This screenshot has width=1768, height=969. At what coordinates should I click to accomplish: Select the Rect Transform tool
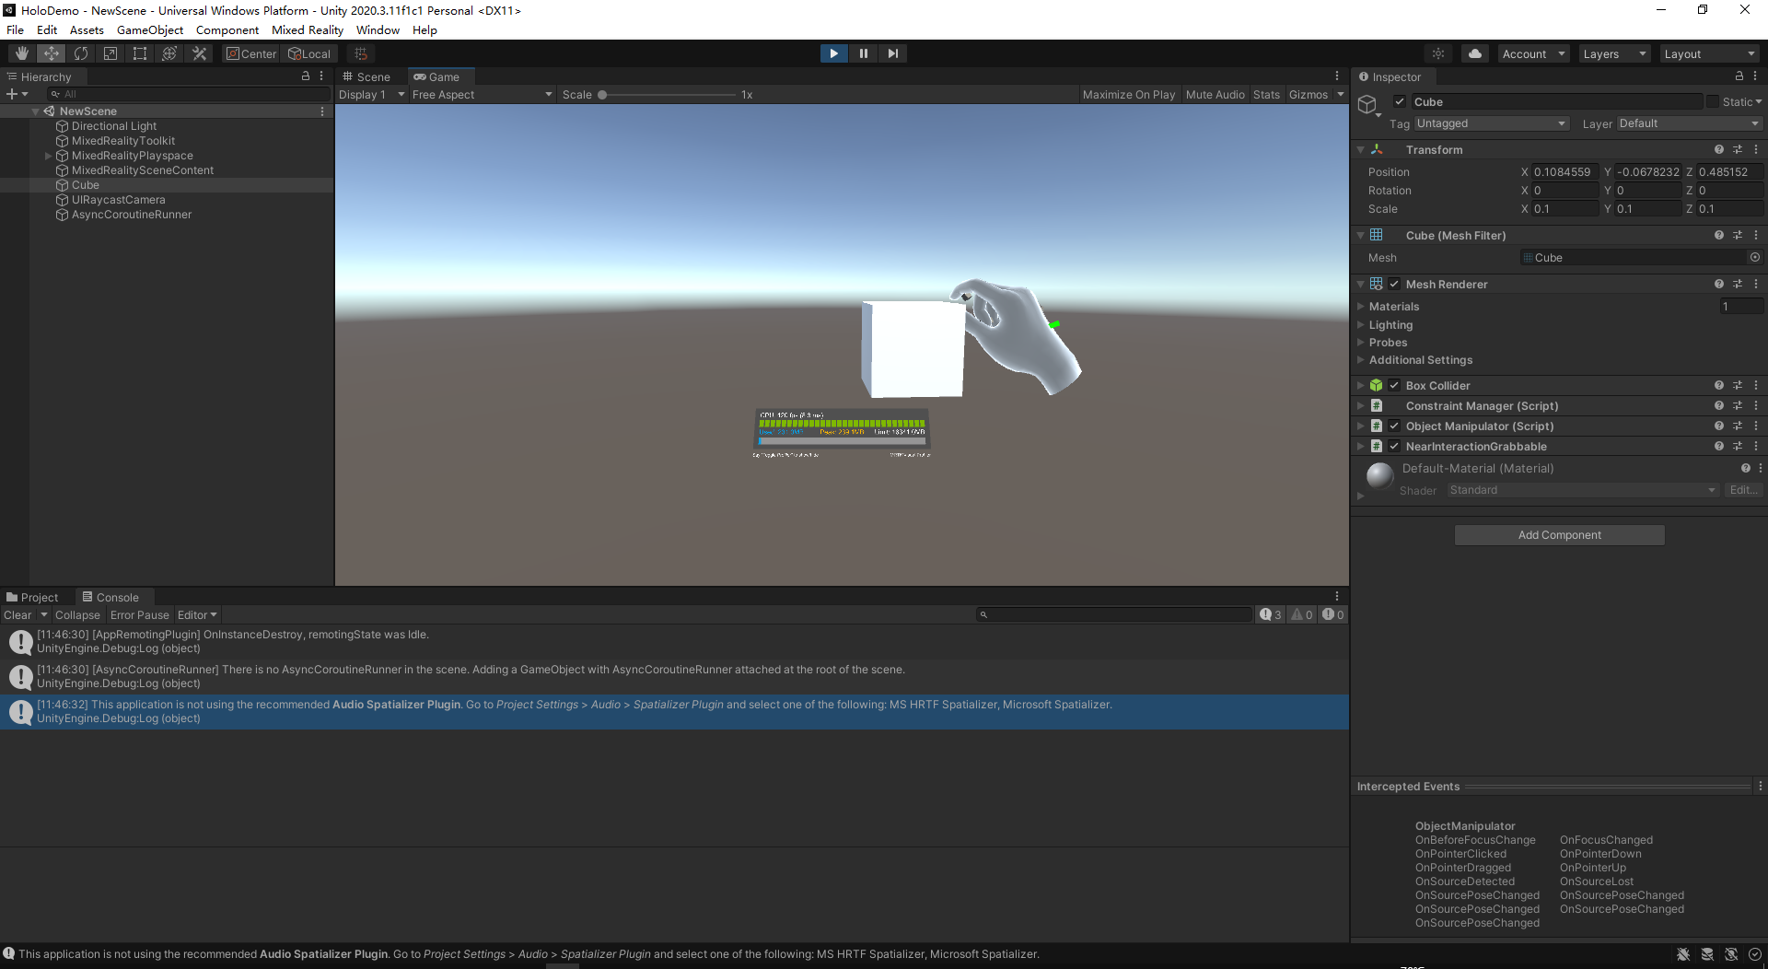(x=140, y=53)
